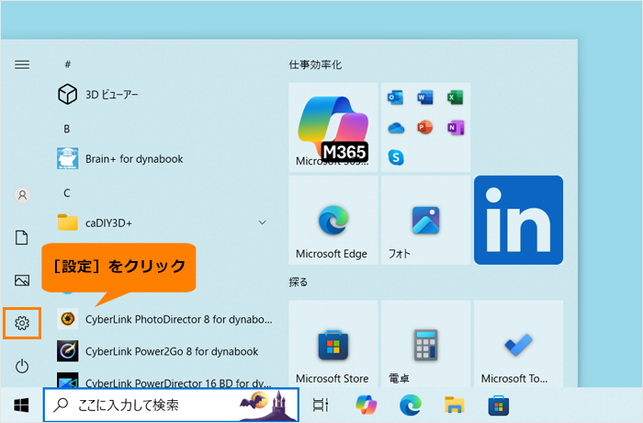643x423 pixels.
Task: Open Copilot from the taskbar
Action: [x=367, y=405]
